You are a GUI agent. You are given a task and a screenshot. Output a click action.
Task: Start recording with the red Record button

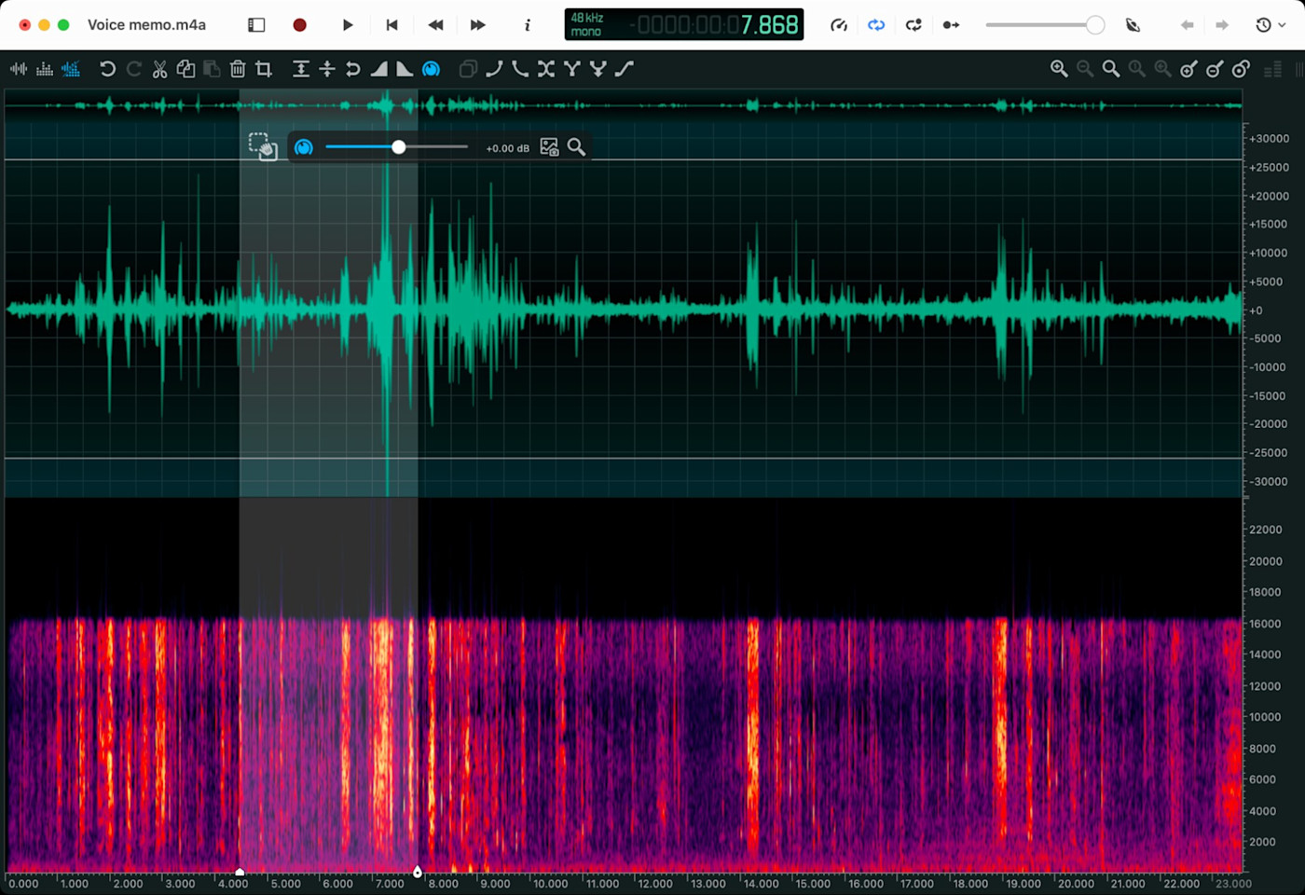pos(299,25)
